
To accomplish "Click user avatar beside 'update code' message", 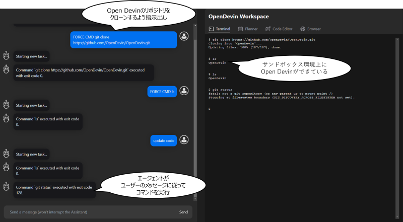I will click(184, 140).
